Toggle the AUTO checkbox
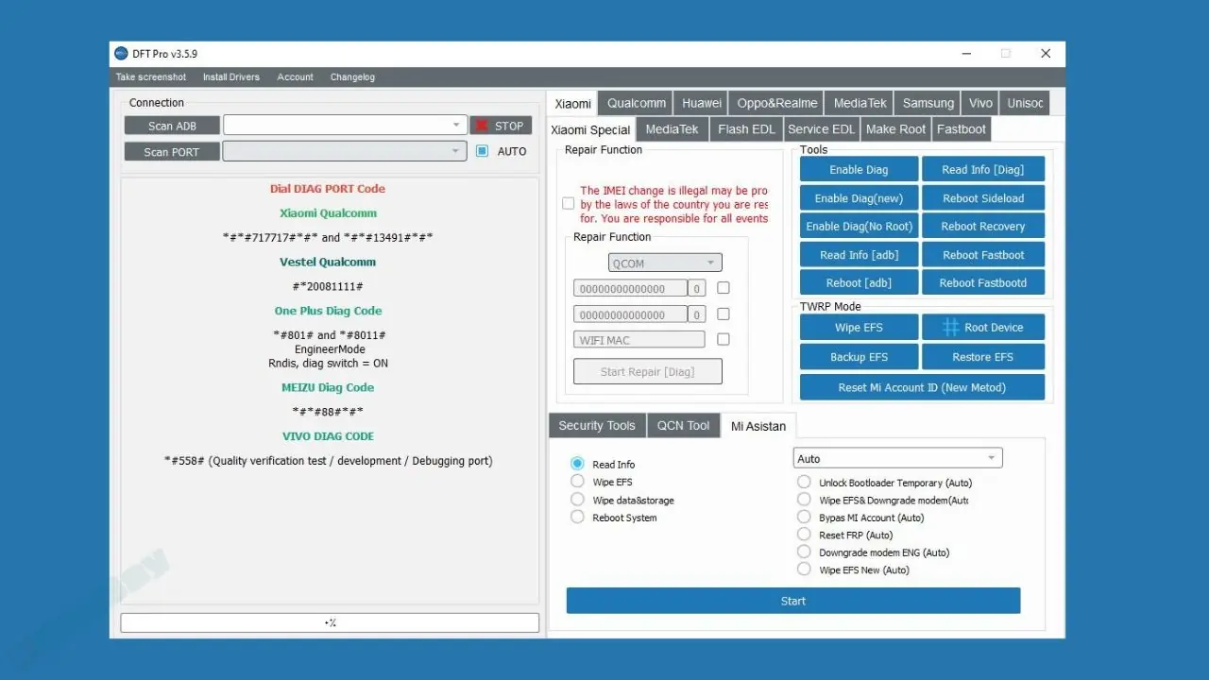This screenshot has width=1209, height=680. click(483, 151)
